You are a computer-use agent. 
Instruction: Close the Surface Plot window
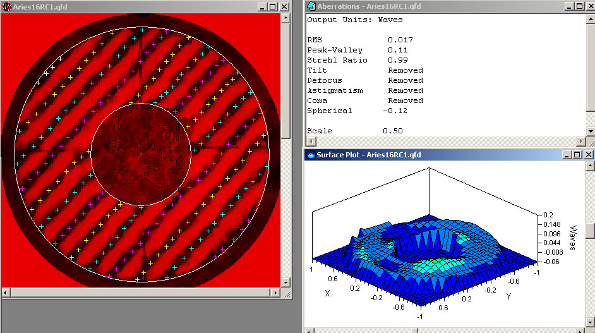[x=588, y=155]
